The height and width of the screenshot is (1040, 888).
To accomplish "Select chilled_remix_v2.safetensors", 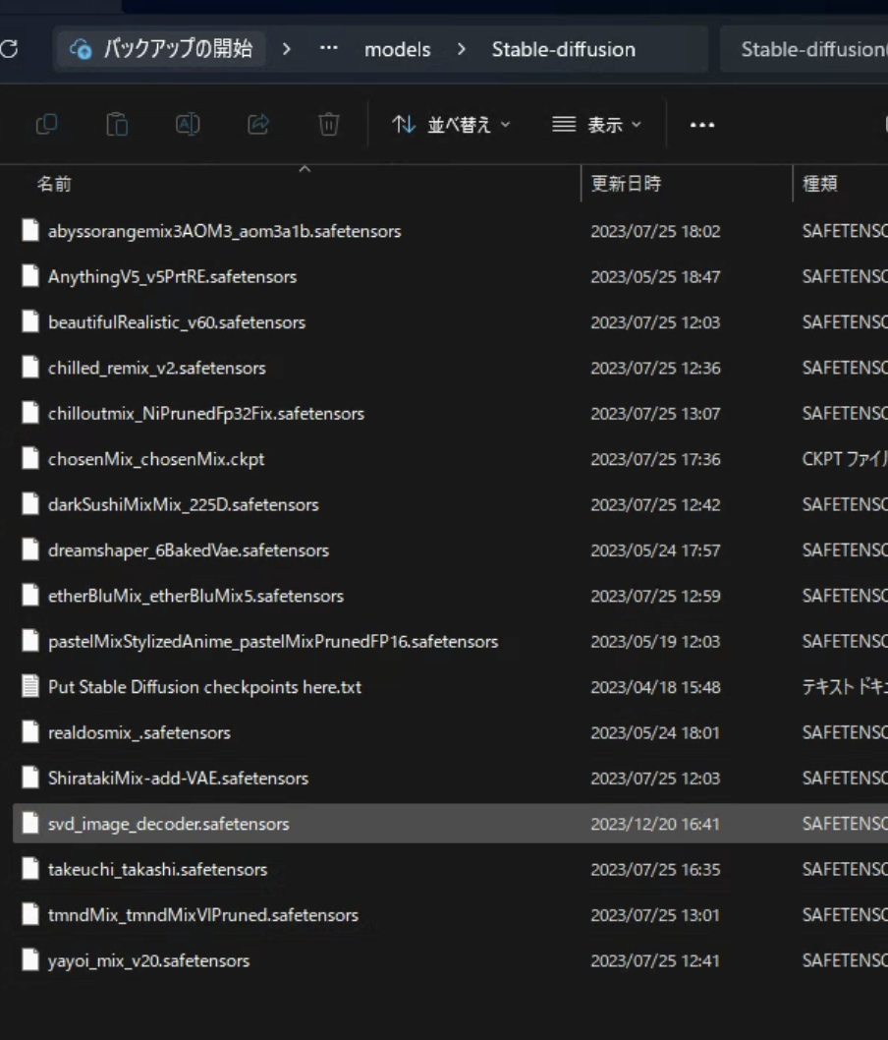I will [157, 368].
